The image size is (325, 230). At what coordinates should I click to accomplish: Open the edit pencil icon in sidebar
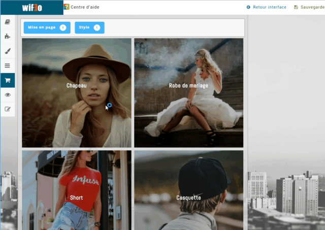[x=8, y=109]
